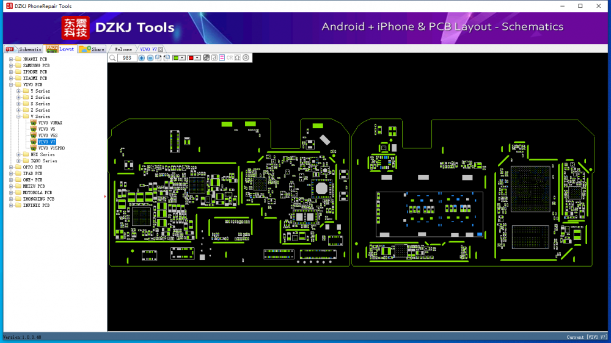
Task: Collapse the VIVO PCB tree node
Action: [10, 85]
